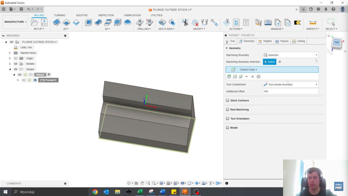Click the settings gear under Closed Chain 1

pyautogui.click(x=258, y=77)
